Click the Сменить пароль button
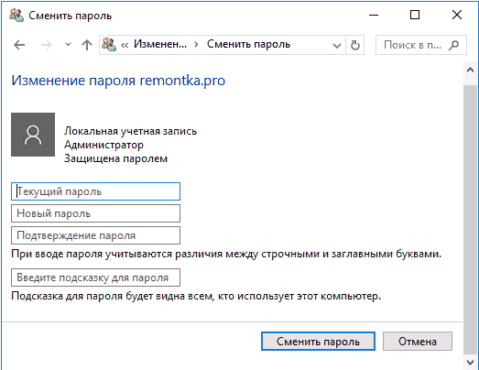The height and width of the screenshot is (370, 479). coord(318,342)
